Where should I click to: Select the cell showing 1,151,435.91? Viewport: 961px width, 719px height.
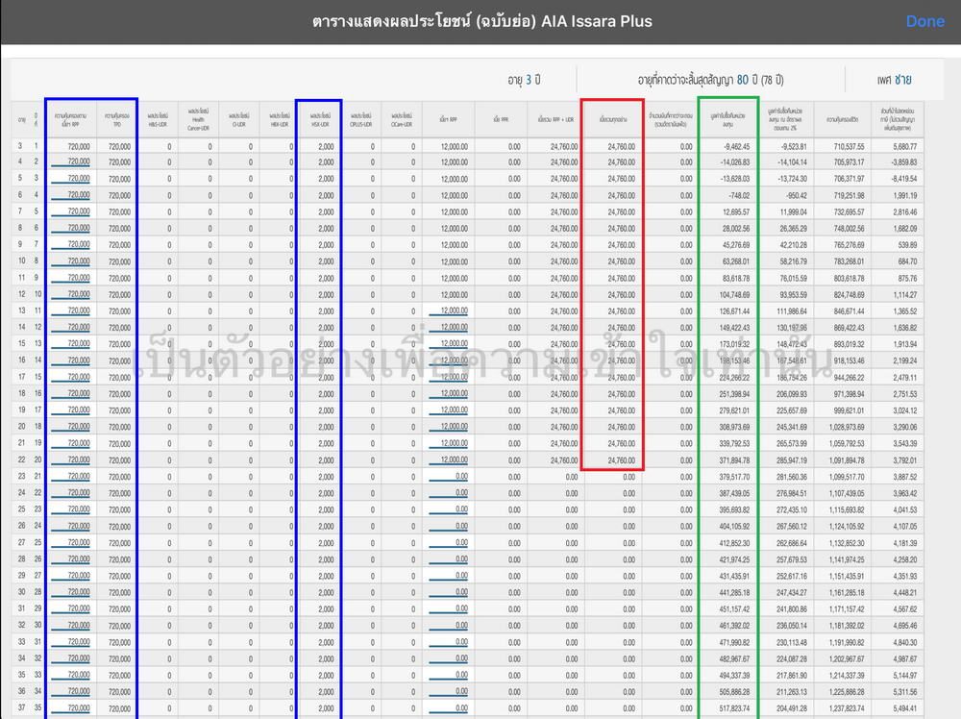click(847, 576)
